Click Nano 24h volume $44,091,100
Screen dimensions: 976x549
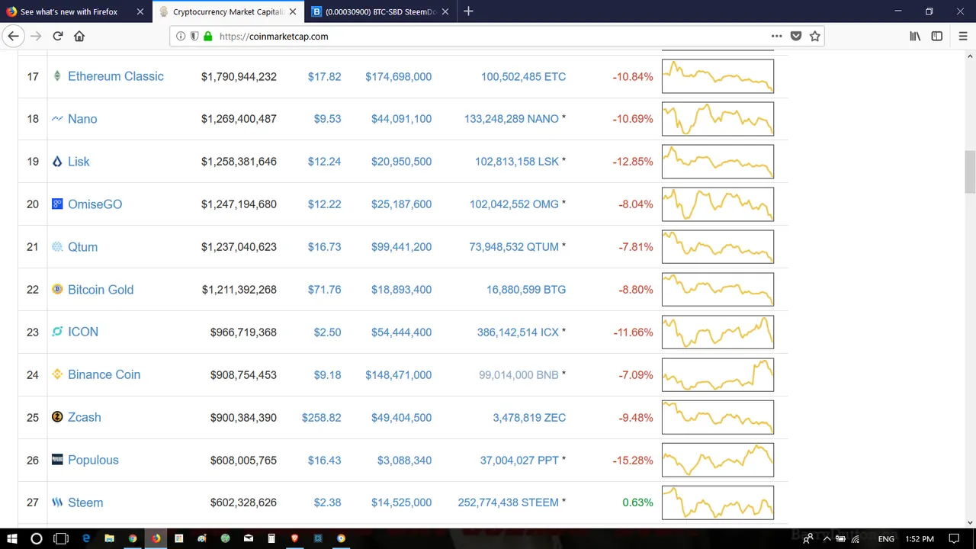coord(401,119)
